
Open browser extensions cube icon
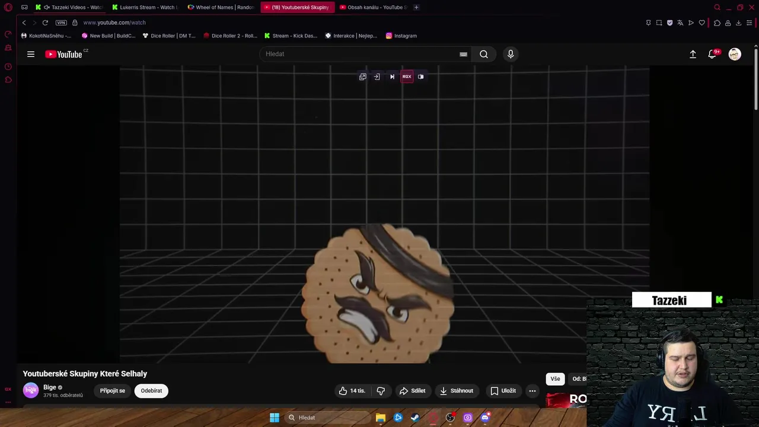click(x=717, y=23)
